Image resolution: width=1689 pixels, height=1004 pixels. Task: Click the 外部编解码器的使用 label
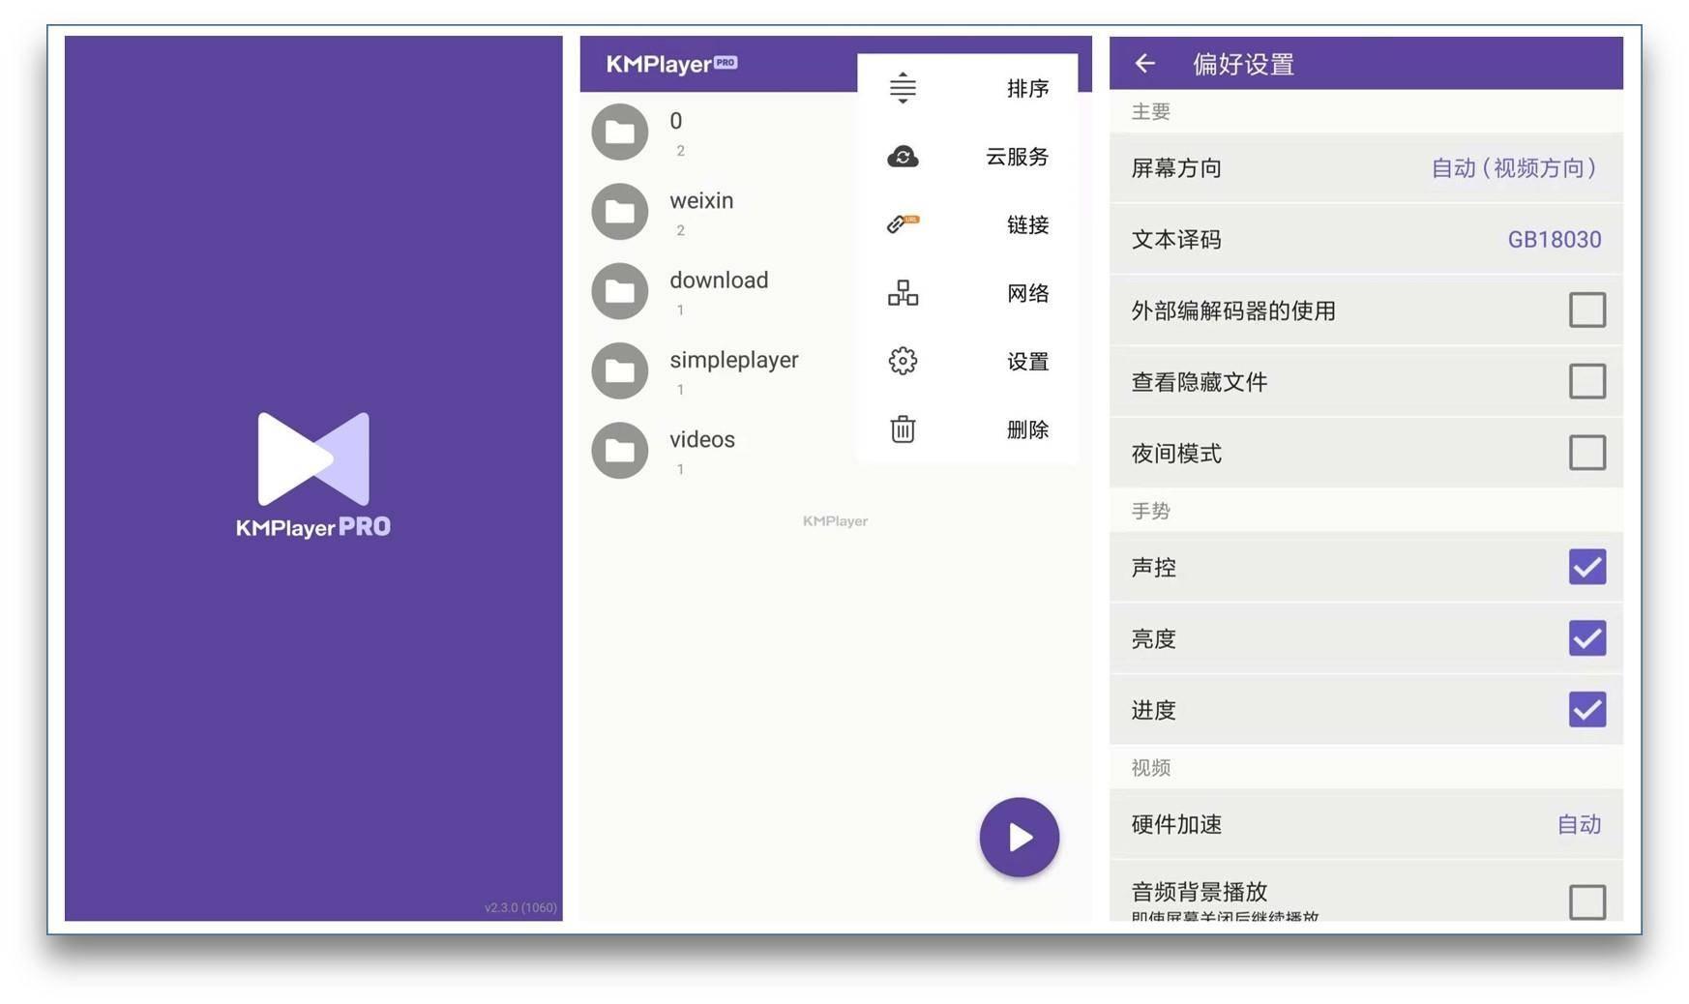coord(1233,310)
